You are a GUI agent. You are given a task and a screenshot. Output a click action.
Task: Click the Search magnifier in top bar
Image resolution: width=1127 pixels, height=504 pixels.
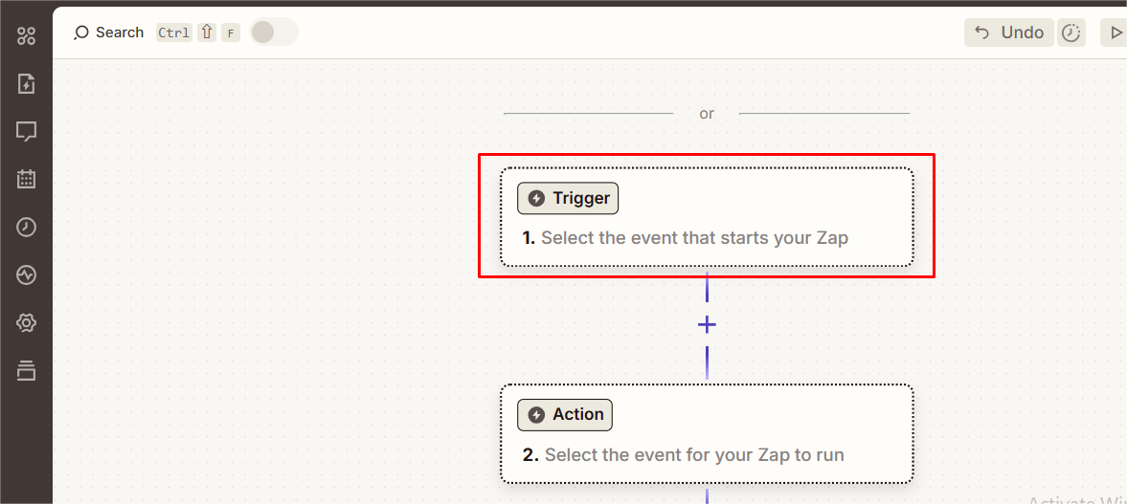81,33
